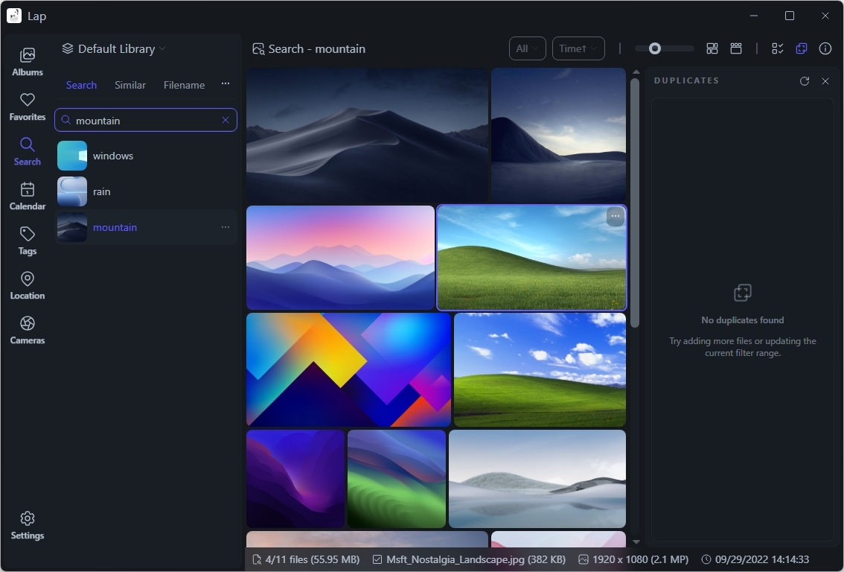
Task: Open the menu on the selected green hill photo
Action: pos(616,217)
